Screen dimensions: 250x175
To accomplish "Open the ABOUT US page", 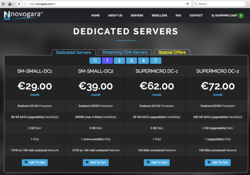I will click(x=115, y=15).
